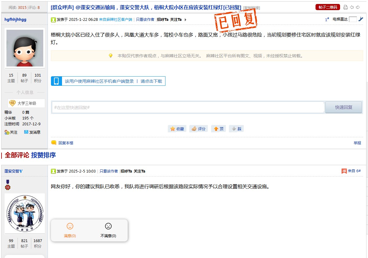Screen dimensions: 368x258
Task: Click the green post icon beside 发表于 2025-1-22
Action: [x=53, y=20]
